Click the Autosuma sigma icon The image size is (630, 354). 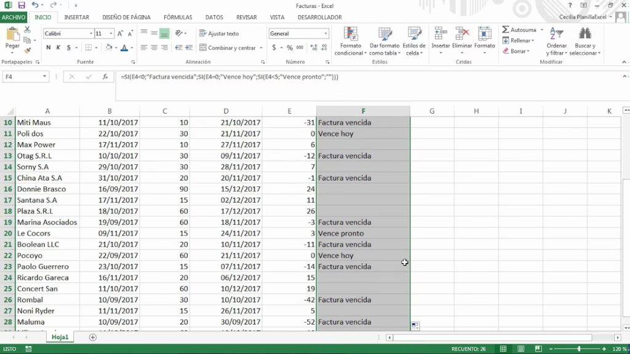[505, 29]
